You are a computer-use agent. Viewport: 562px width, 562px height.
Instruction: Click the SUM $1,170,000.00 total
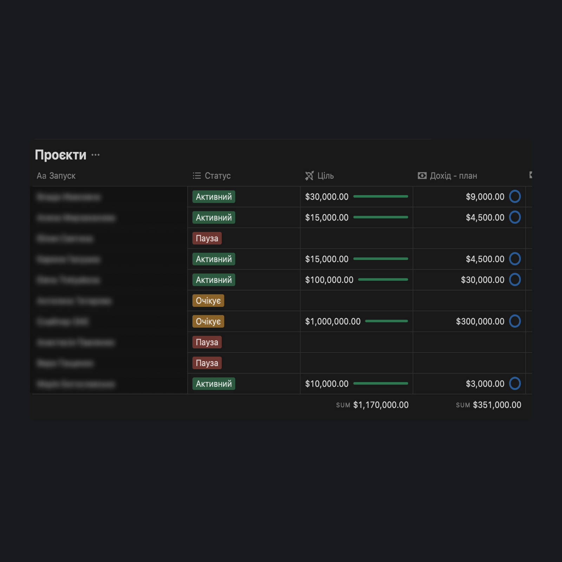[372, 405]
